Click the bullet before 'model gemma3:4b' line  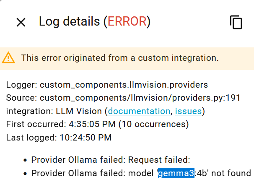coord(26,173)
